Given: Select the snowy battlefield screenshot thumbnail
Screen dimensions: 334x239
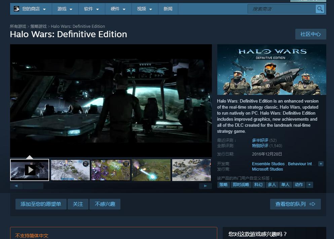Looking at the screenshot, I should [70, 170].
